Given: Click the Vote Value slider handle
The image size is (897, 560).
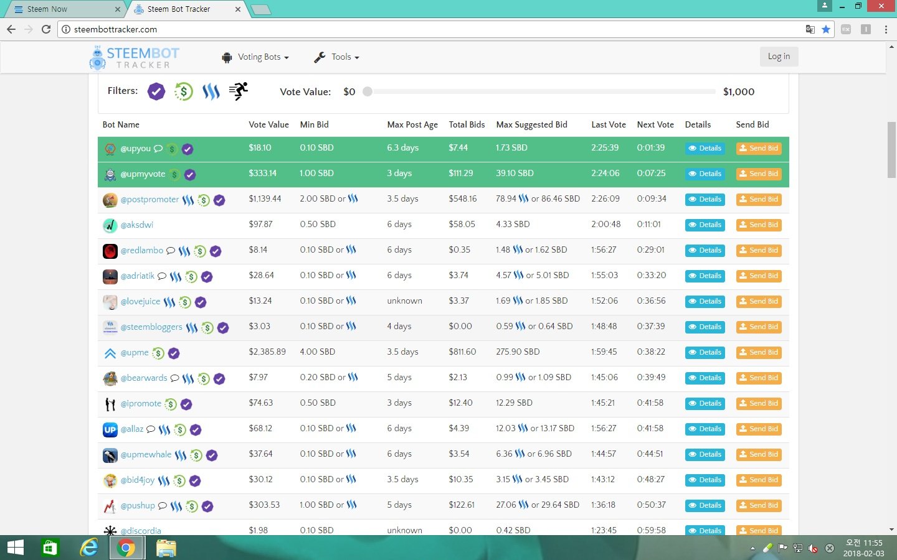Looking at the screenshot, I should click(368, 91).
